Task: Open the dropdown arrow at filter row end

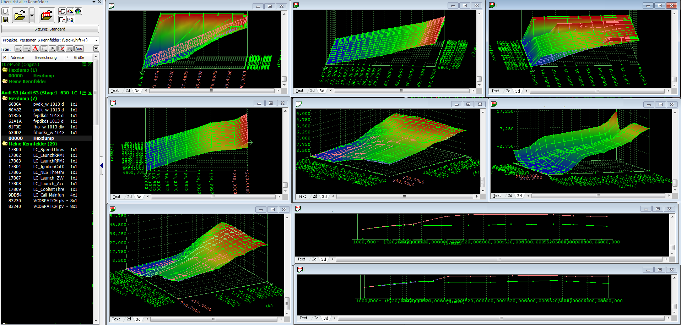Action: [x=96, y=49]
